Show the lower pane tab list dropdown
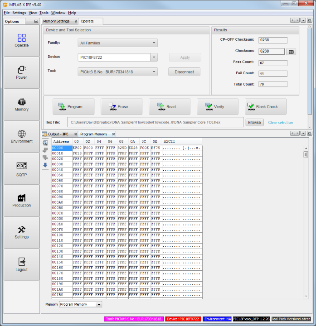Screen dimensions: 316x326 click(x=303, y=133)
